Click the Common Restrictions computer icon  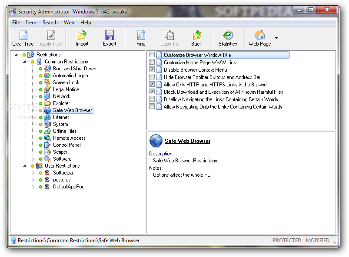(39, 62)
